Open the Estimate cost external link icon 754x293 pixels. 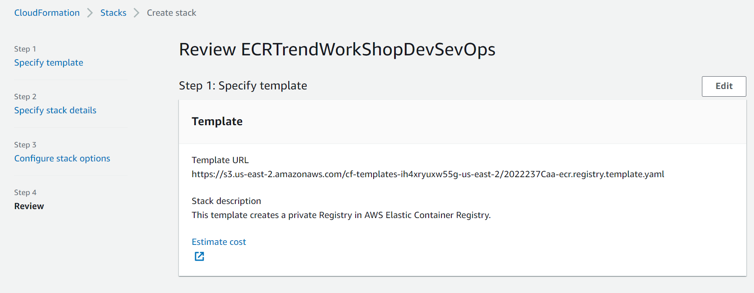click(x=199, y=256)
